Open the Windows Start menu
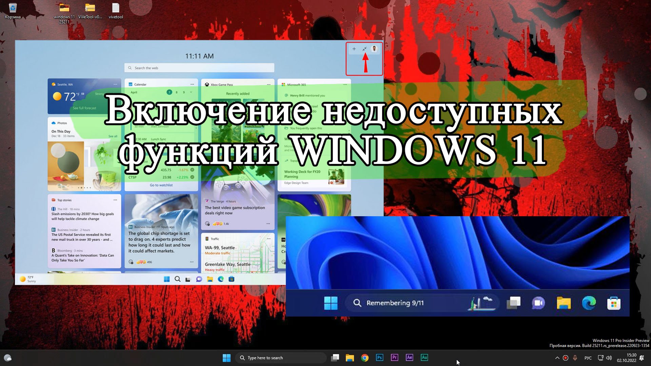651x366 pixels. tap(226, 358)
